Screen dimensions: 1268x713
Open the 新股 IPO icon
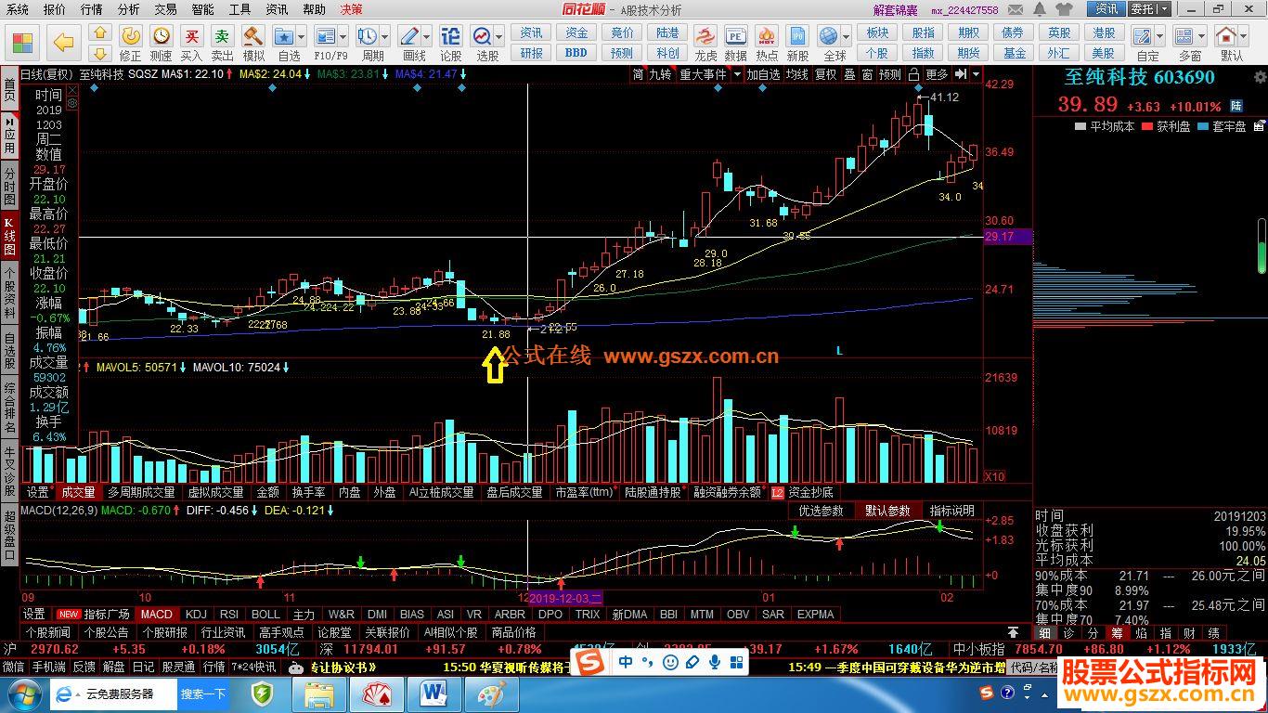[x=797, y=36]
